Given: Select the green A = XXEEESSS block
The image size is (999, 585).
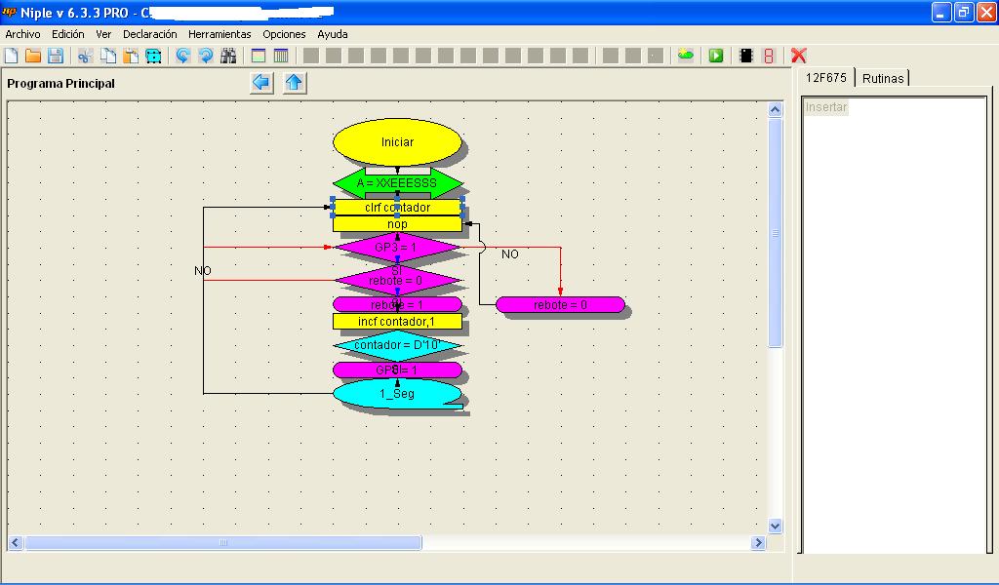Looking at the screenshot, I should [398, 183].
